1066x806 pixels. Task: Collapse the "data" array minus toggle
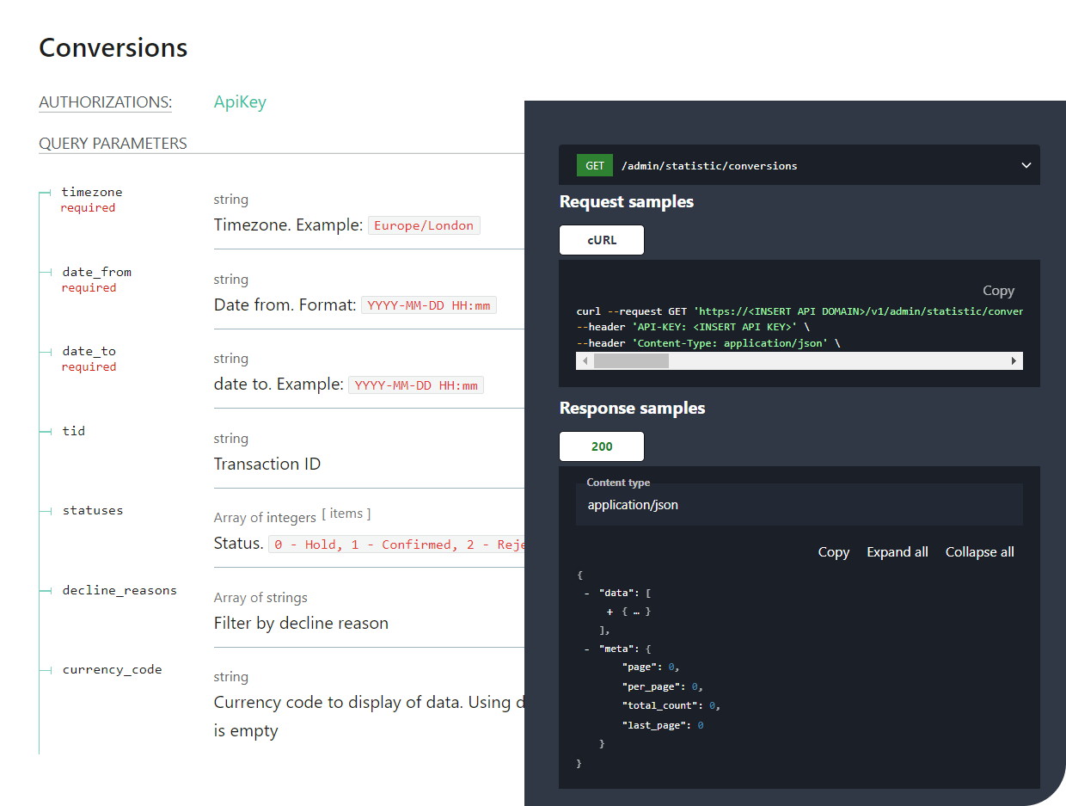click(x=586, y=593)
